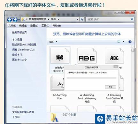
Task: Click the A Charming Font label
Action: (60, 97)
